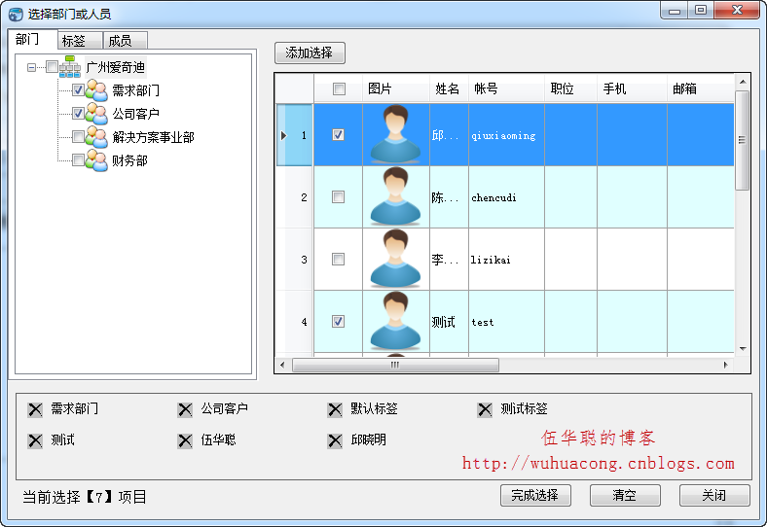Screen dimensions: 767x527
Task: Remove 邱晓明 with its X icon
Action: pos(335,441)
